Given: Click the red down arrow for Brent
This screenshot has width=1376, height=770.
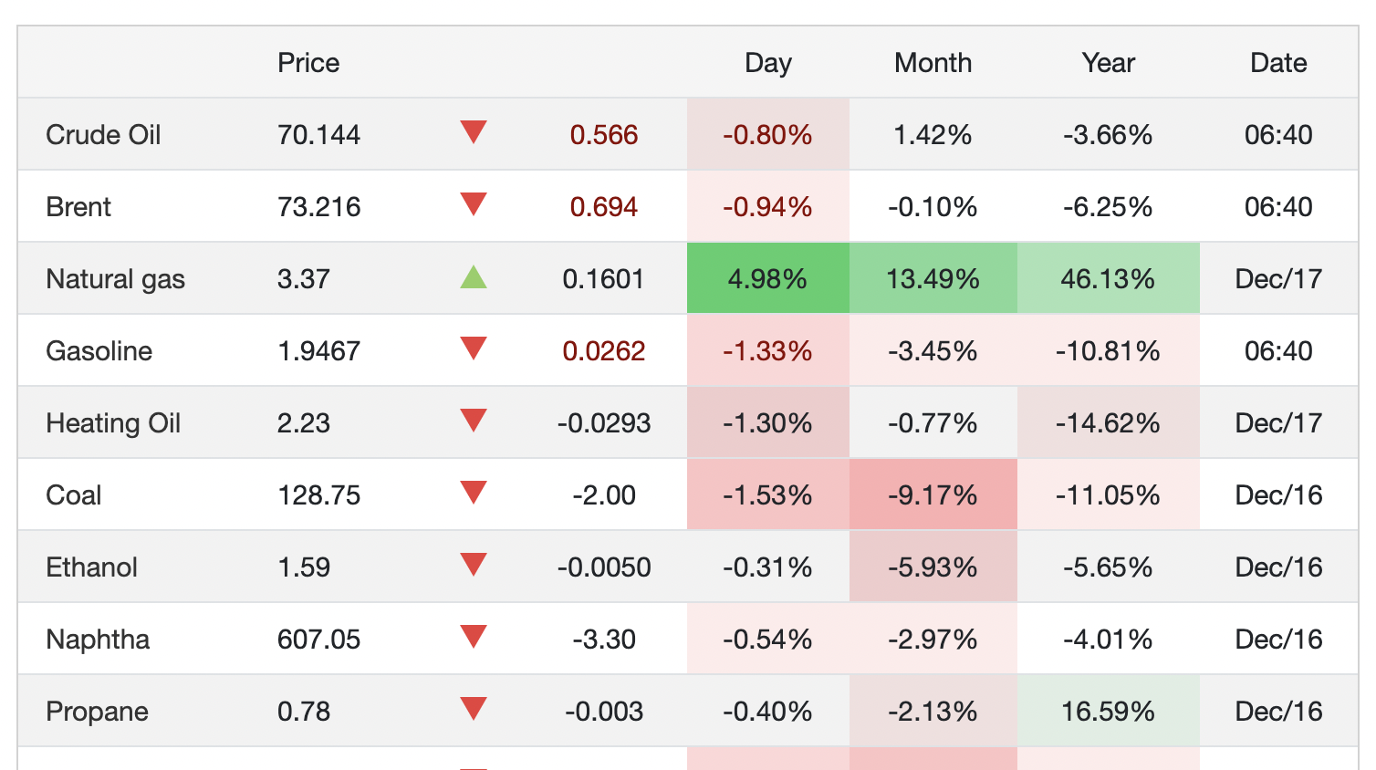Looking at the screenshot, I should [474, 204].
